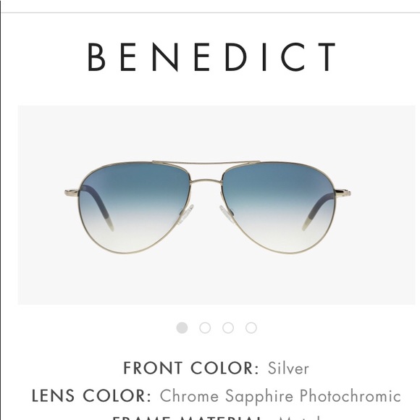Click the LENS COLOR label
The width and height of the screenshot is (420, 420).
point(92,395)
